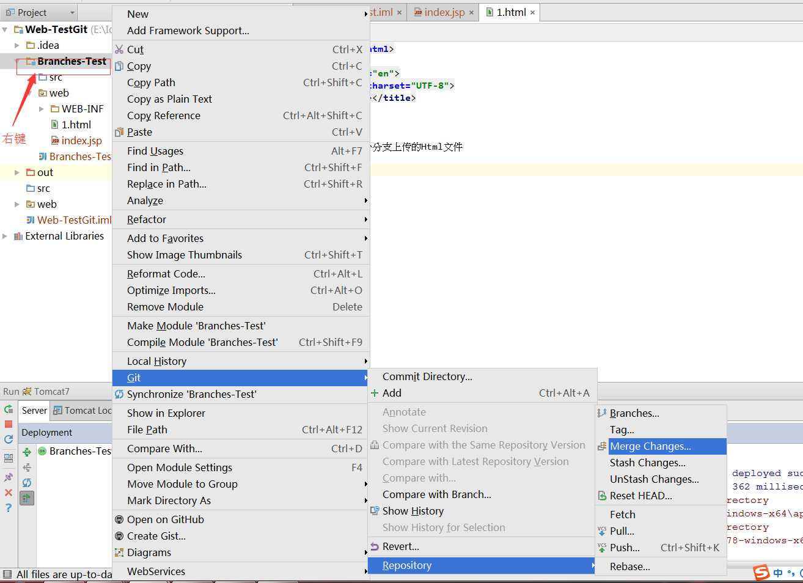The image size is (803, 583).
Task: Open the Local History submenu
Action: [241, 361]
